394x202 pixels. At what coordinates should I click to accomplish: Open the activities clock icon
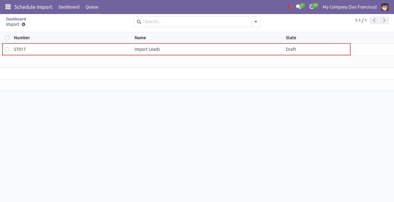click(x=312, y=7)
